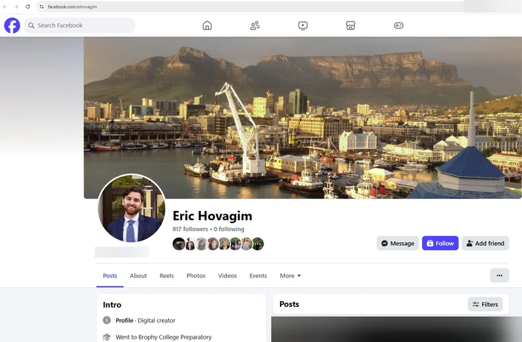Click the Facebook logo icon

click(12, 25)
